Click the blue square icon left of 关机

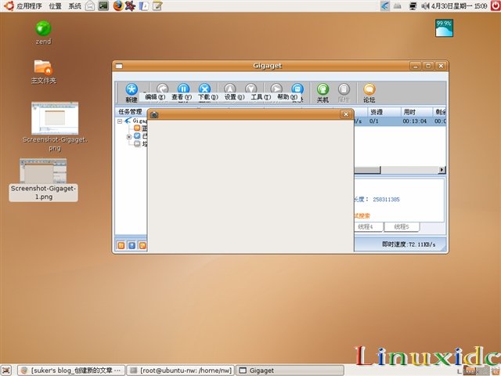point(297,89)
